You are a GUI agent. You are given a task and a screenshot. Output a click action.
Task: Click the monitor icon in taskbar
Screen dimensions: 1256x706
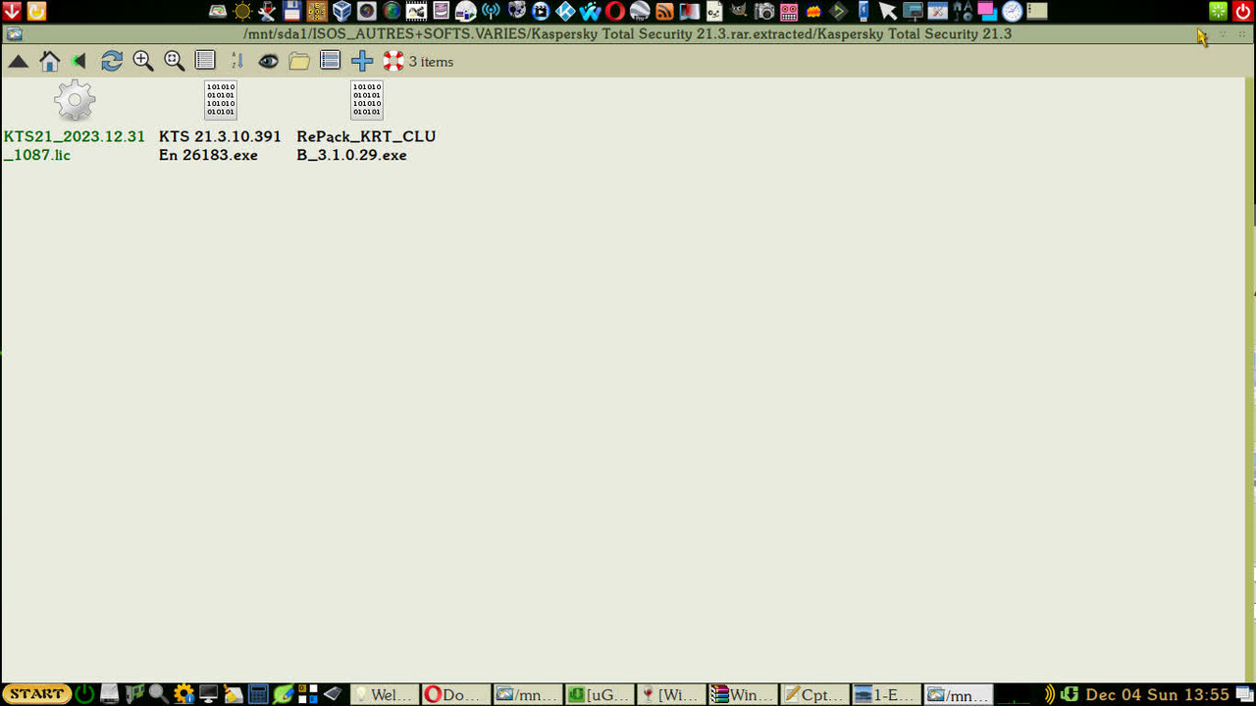coord(208,694)
